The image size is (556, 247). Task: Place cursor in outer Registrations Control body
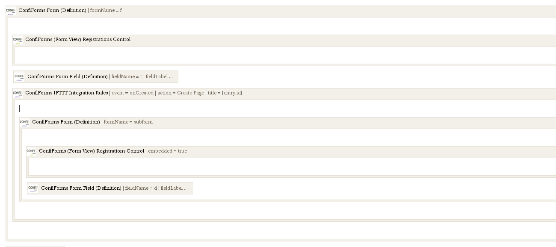[285, 55]
